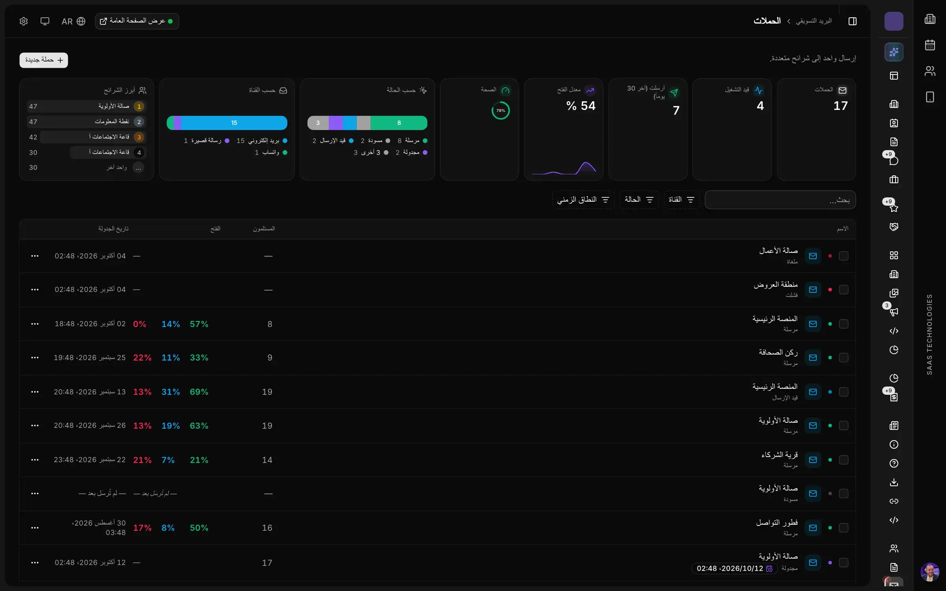
Task: Open the settings gear icon in top bar
Action: [24, 21]
